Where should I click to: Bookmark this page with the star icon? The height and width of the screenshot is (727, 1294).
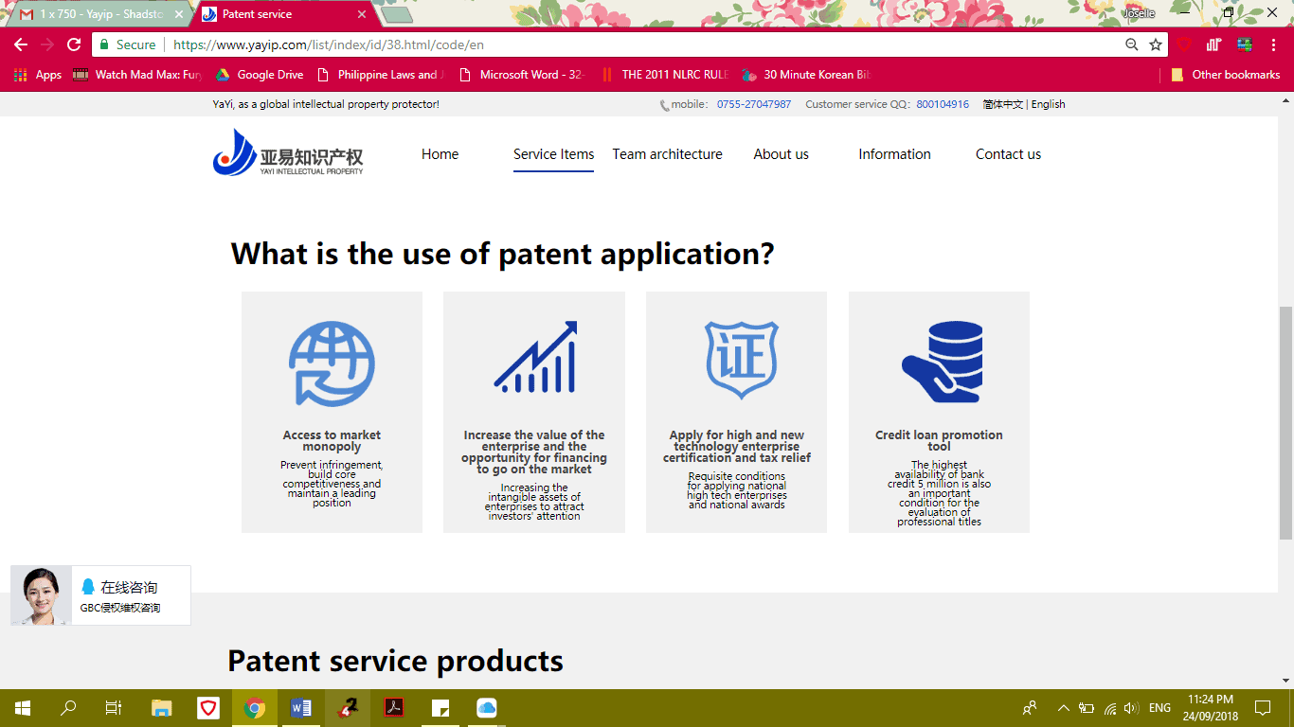click(x=1156, y=44)
